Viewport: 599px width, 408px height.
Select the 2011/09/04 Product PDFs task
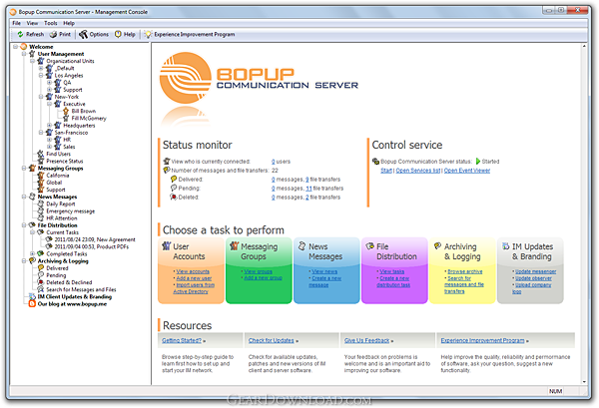coord(92,246)
